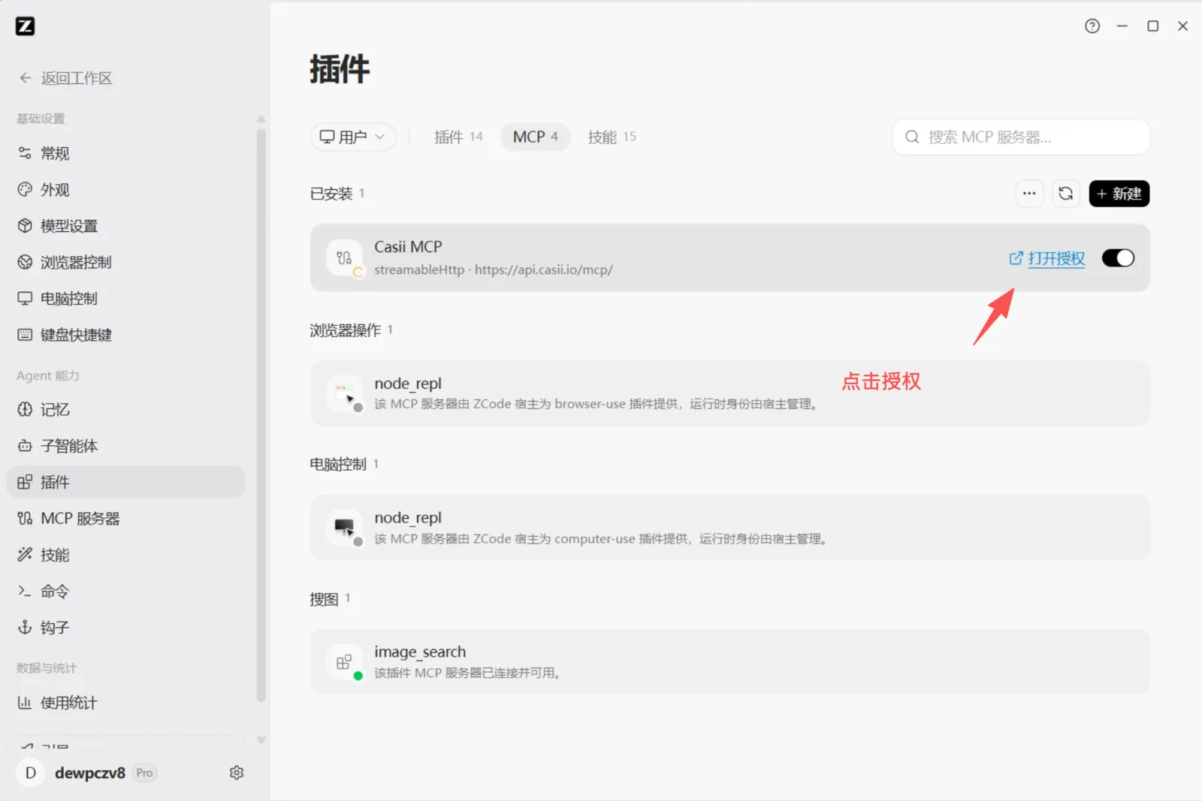The image size is (1202, 801).
Task: Open MCP 服务器 sidebar item
Action: [x=126, y=518]
